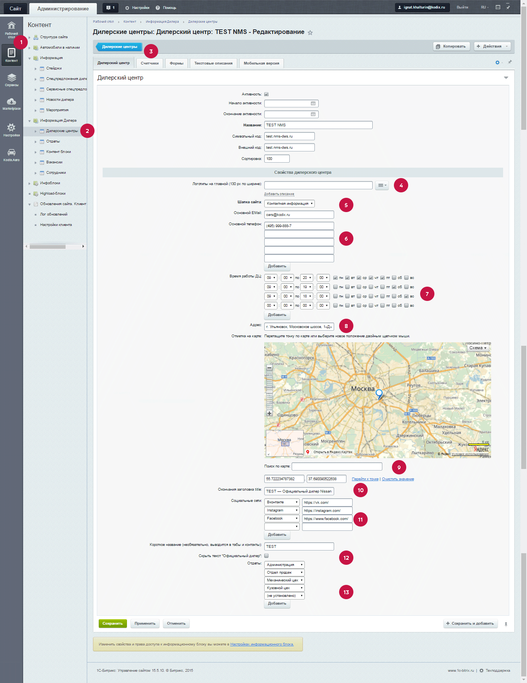Open Настройки gear in top bar
This screenshot has height=683, width=527.
point(137,8)
